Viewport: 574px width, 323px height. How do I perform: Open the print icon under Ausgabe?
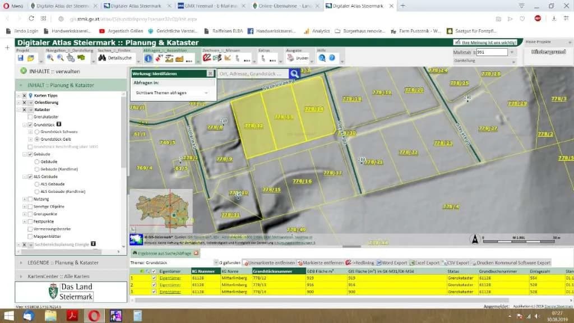(x=290, y=58)
